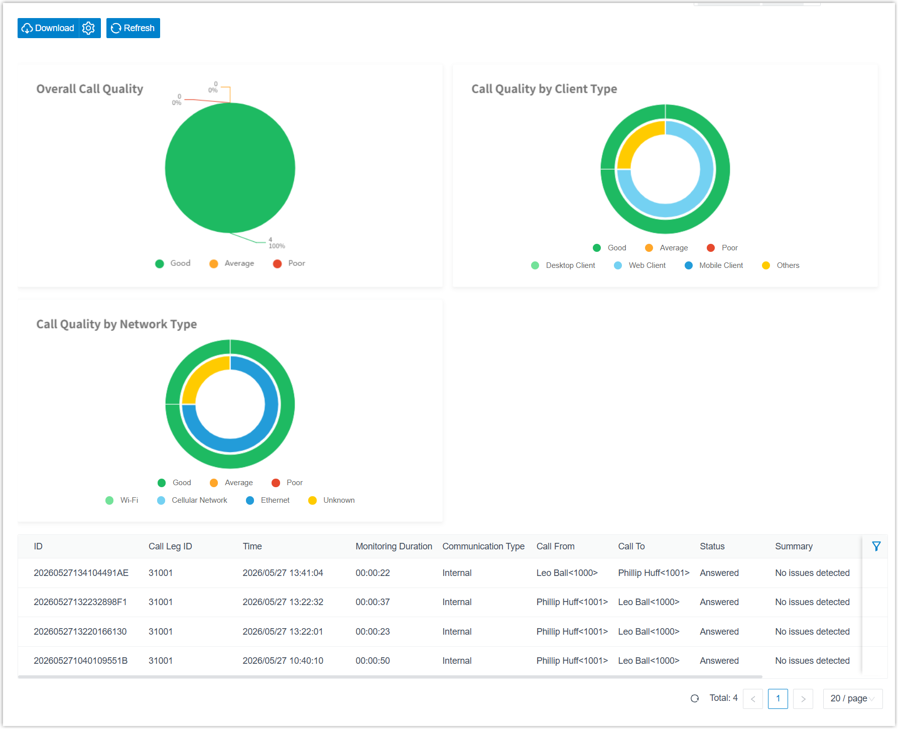
Task: Click time 2026/05/27 13:41:04
Action: coord(283,573)
